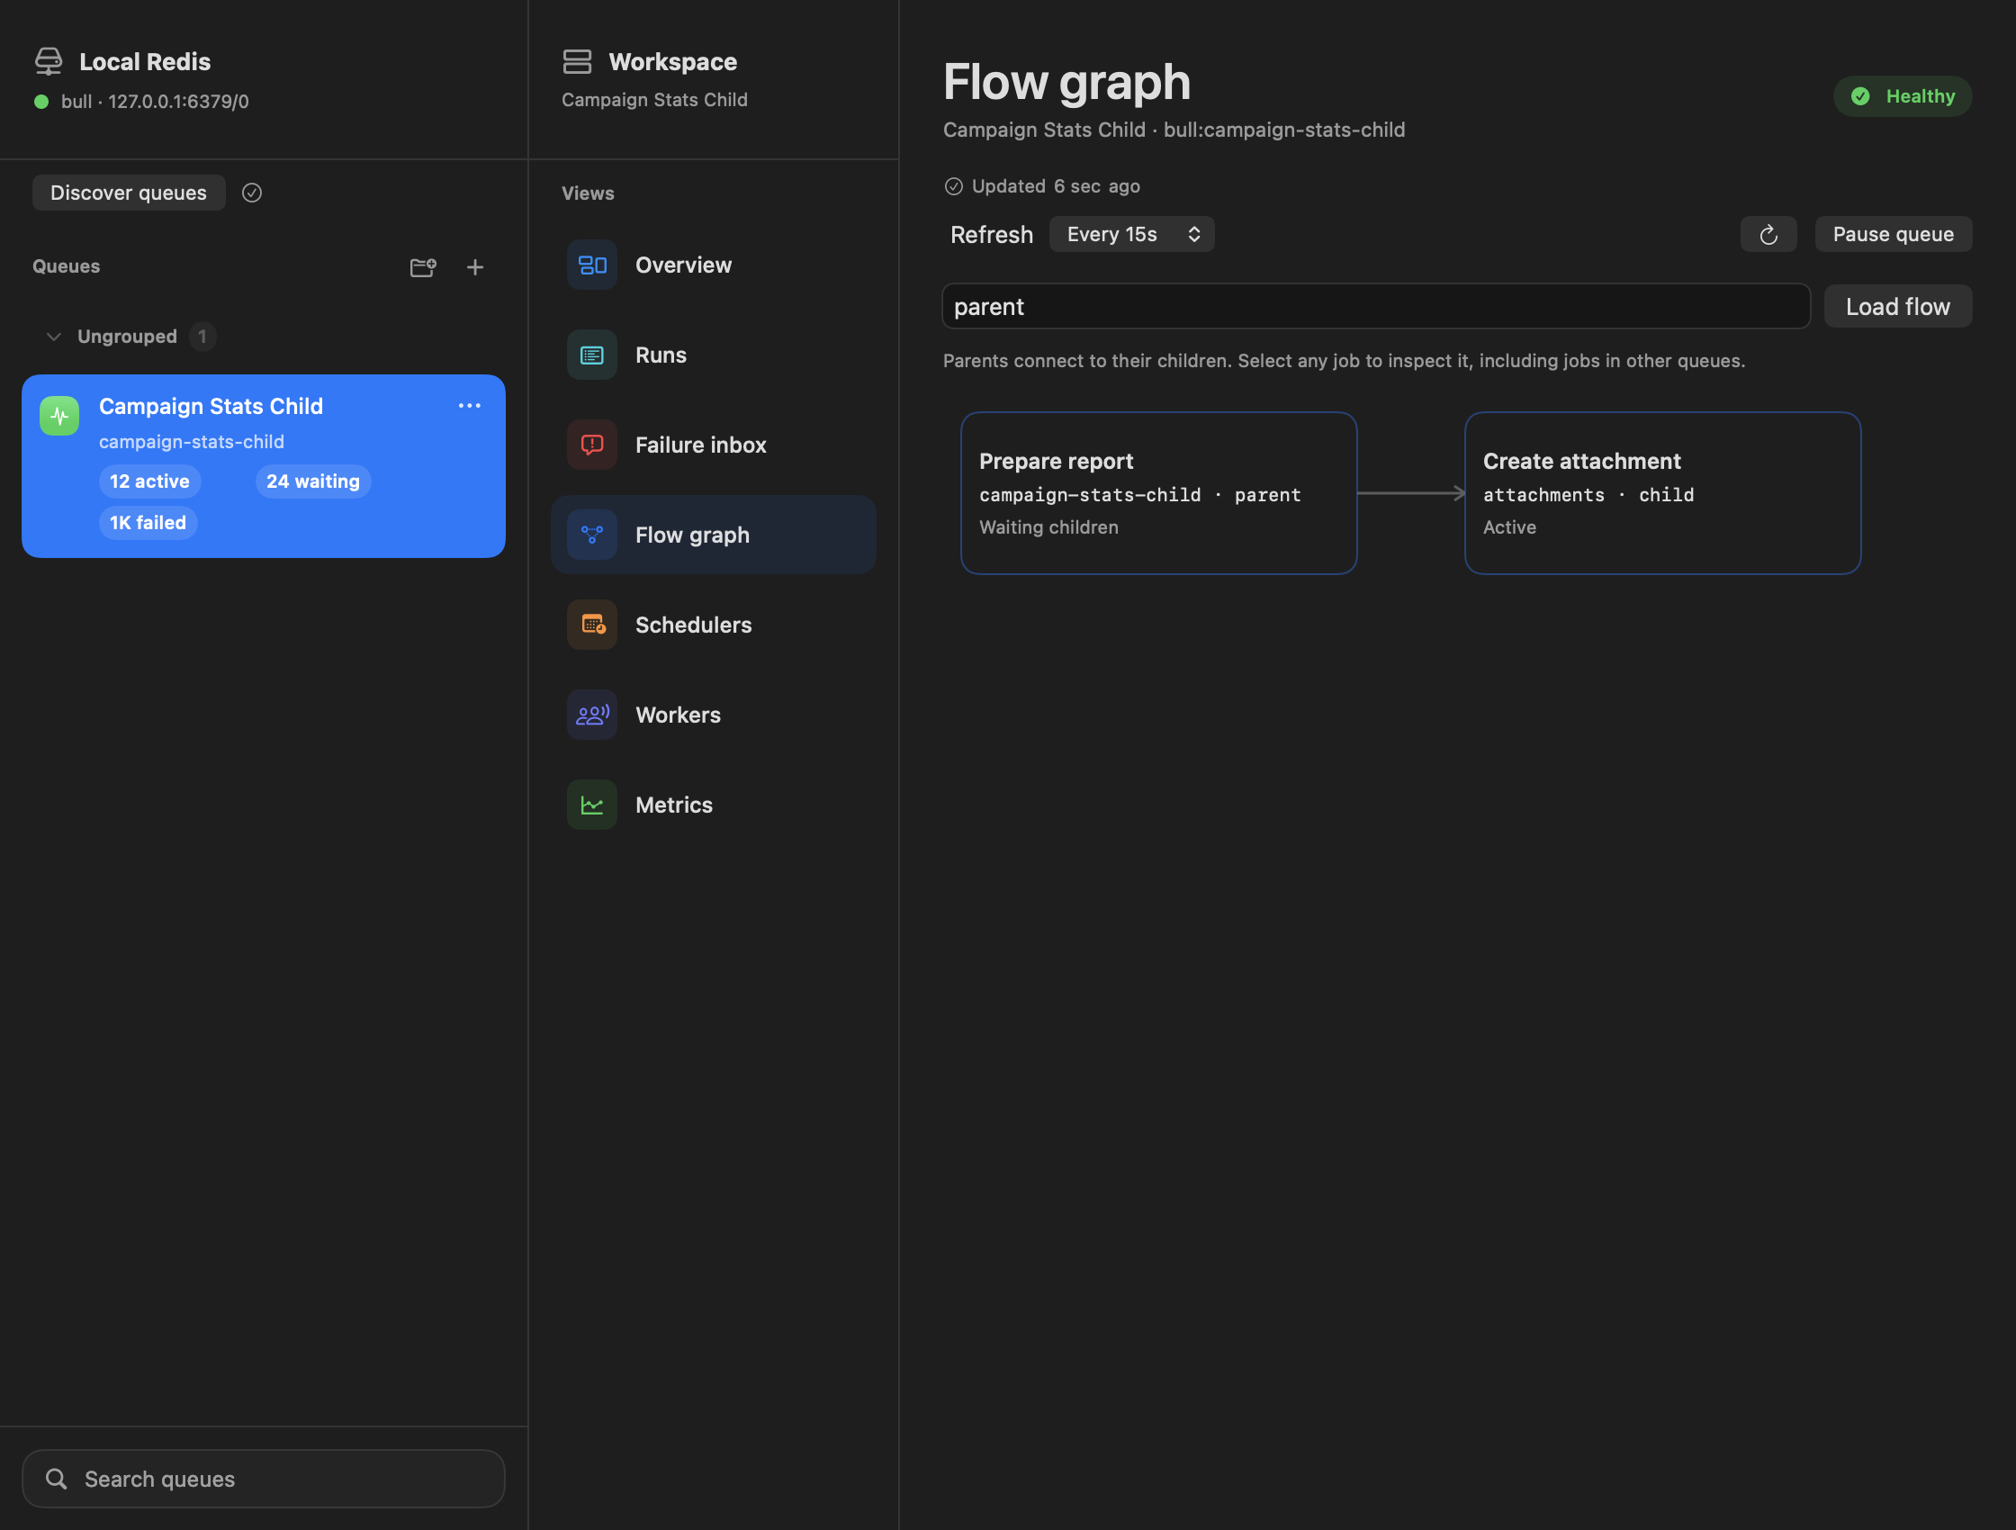The height and width of the screenshot is (1530, 2016).
Task: Click the Pause queue button
Action: point(1893,234)
